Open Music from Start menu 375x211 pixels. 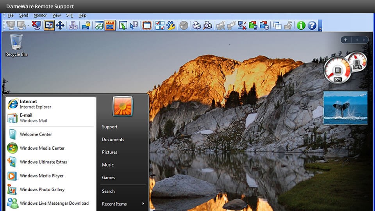[x=108, y=165]
